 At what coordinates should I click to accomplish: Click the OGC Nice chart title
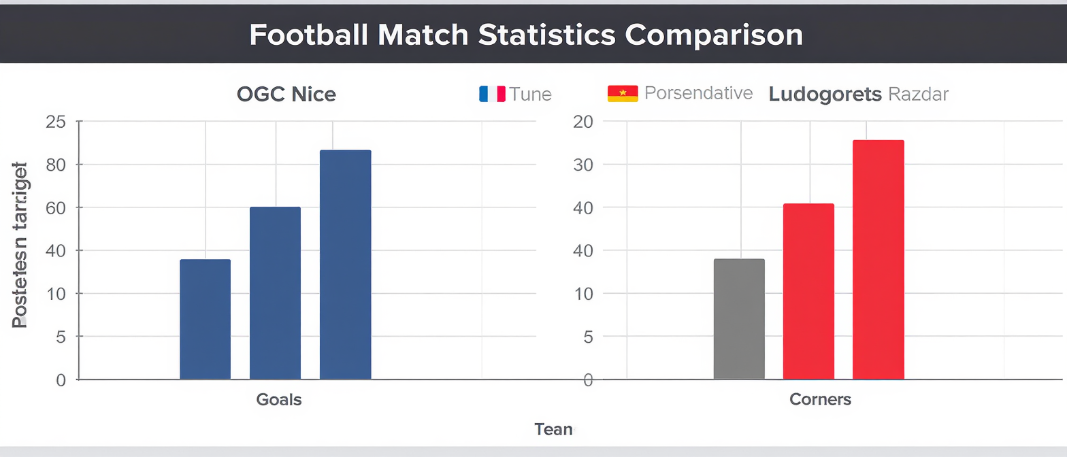[x=286, y=94]
